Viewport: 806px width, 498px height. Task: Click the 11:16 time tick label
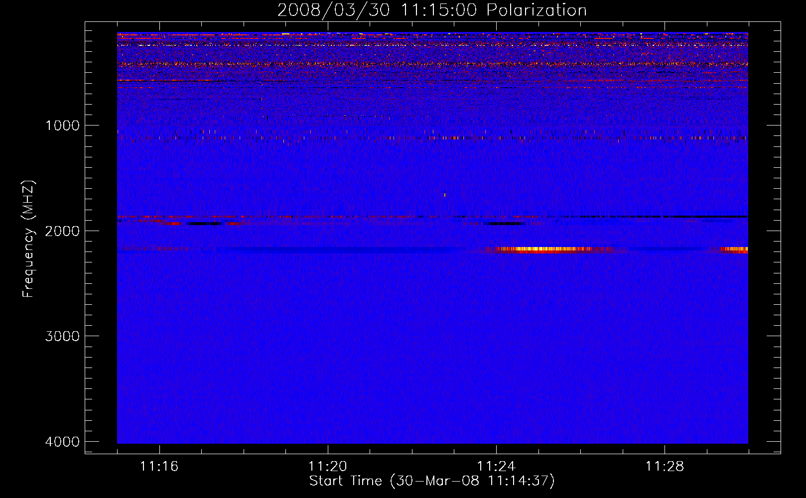pos(159,467)
